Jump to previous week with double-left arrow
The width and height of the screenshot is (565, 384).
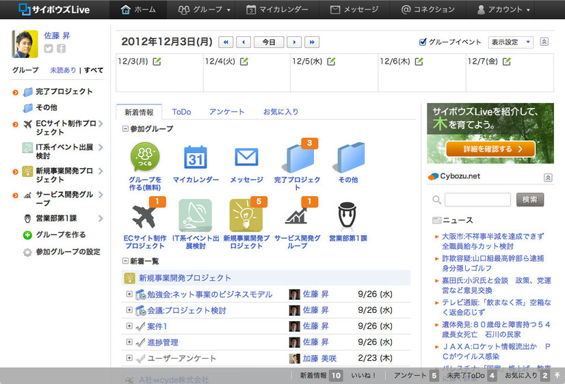coord(226,42)
